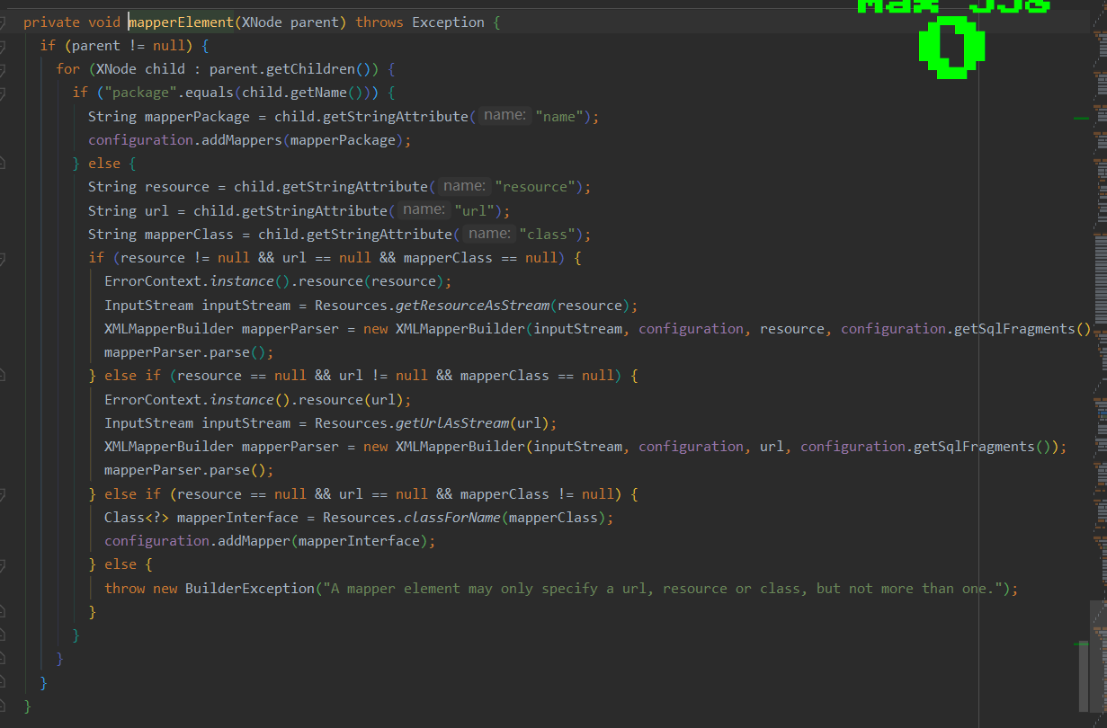Viewport: 1107px width, 728px height.
Task: Click the 'mapperPackage' variable declaration
Action: coord(197,117)
